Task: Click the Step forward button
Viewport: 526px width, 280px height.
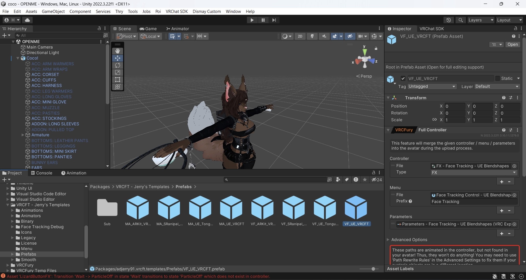Action: 274,20
